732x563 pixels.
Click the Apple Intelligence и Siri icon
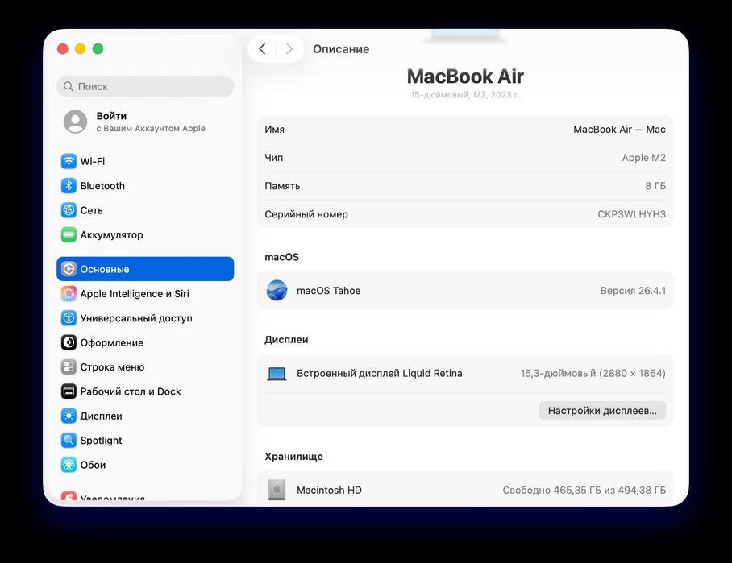(x=69, y=293)
